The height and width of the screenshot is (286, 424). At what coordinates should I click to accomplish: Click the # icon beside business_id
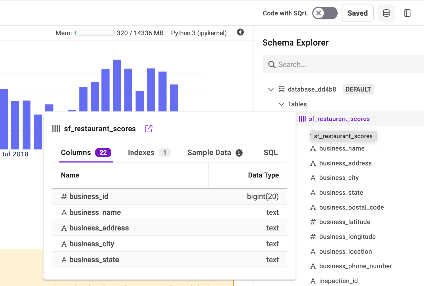coord(63,196)
